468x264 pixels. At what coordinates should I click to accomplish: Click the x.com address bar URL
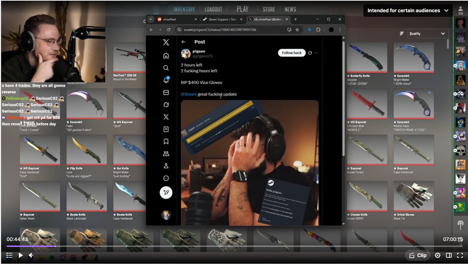(220, 30)
